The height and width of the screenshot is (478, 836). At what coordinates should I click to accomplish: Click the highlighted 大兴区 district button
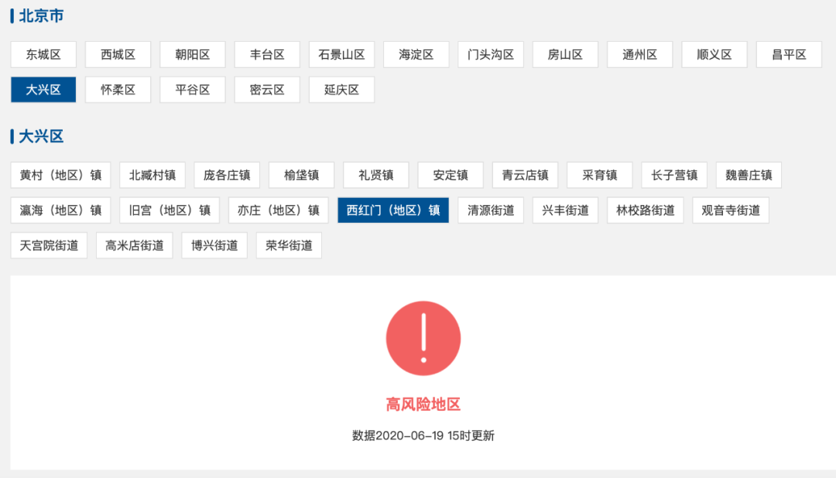pyautogui.click(x=43, y=90)
